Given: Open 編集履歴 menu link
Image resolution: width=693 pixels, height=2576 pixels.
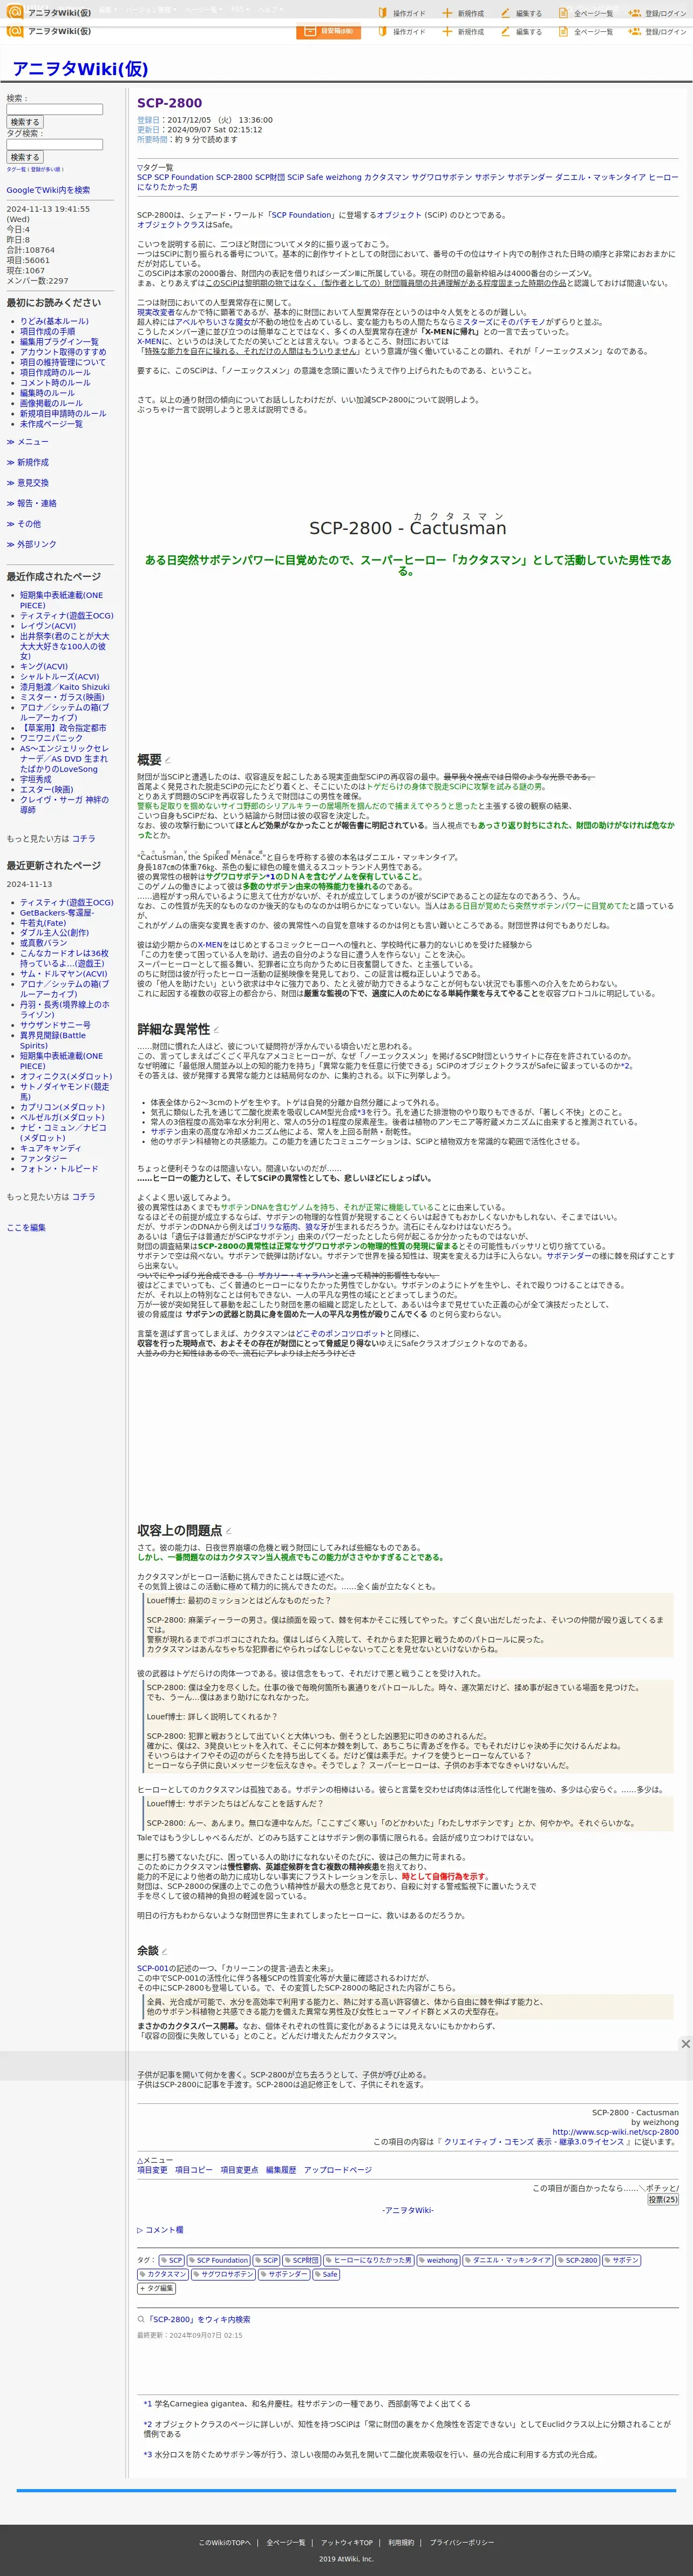Looking at the screenshot, I should click(x=281, y=2170).
